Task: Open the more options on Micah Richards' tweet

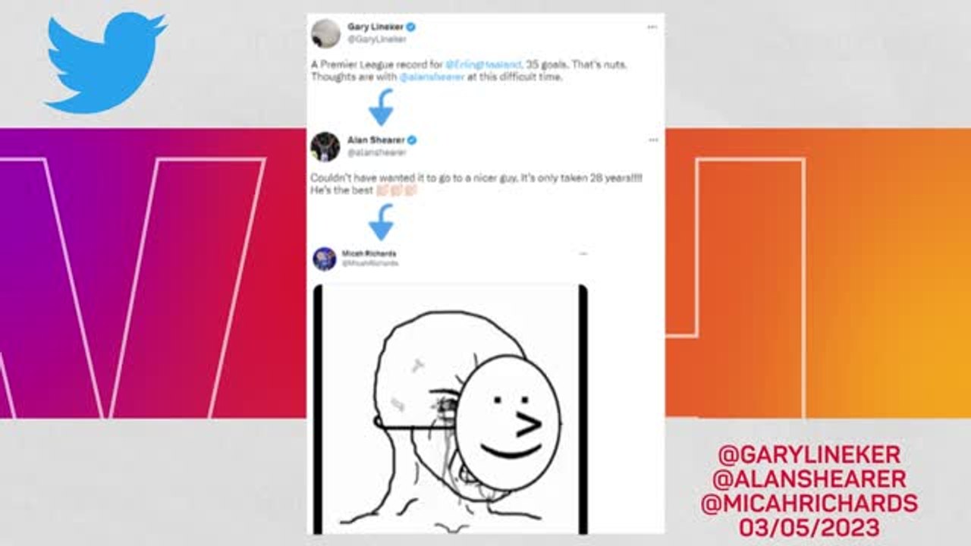Action: coord(583,254)
